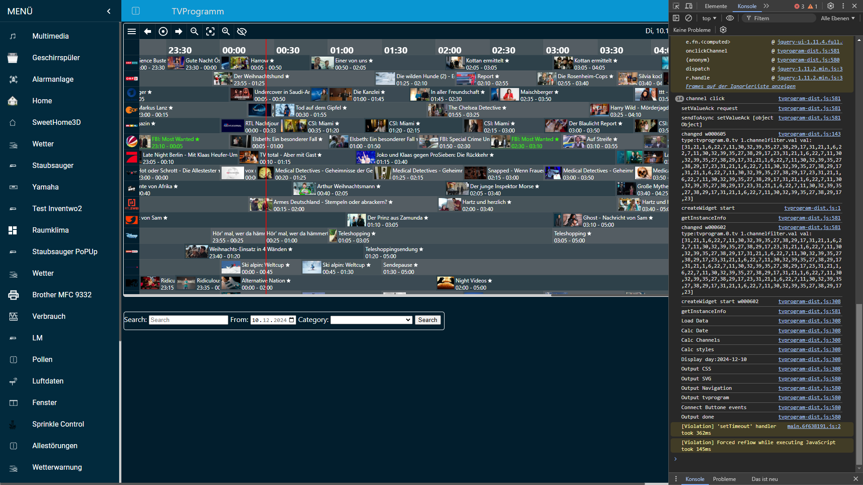Viewport: 863px width, 485px height.
Task: Click Frames auf der Ignorierliste anzeigen link
Action: coord(740,86)
